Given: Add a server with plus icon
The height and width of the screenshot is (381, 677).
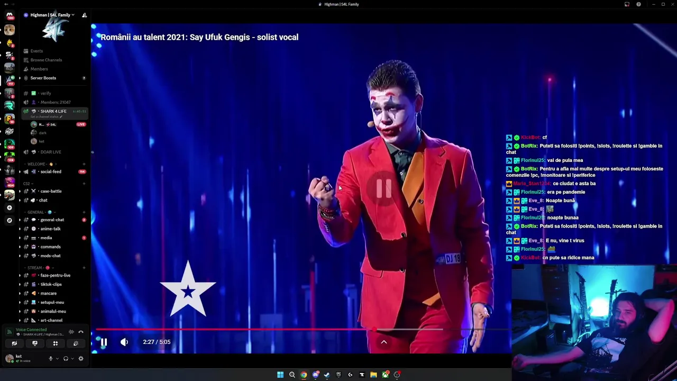Looking at the screenshot, I should (9, 208).
